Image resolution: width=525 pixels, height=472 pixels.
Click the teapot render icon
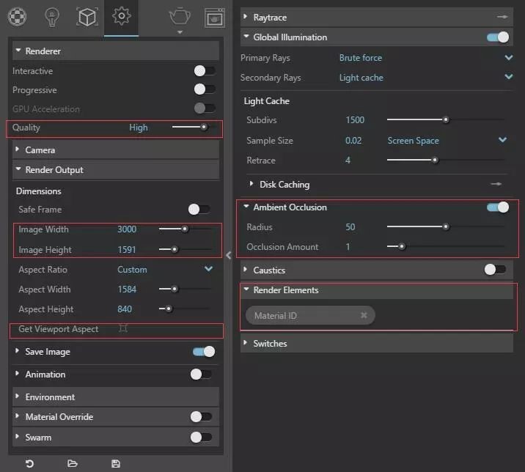coord(179,15)
